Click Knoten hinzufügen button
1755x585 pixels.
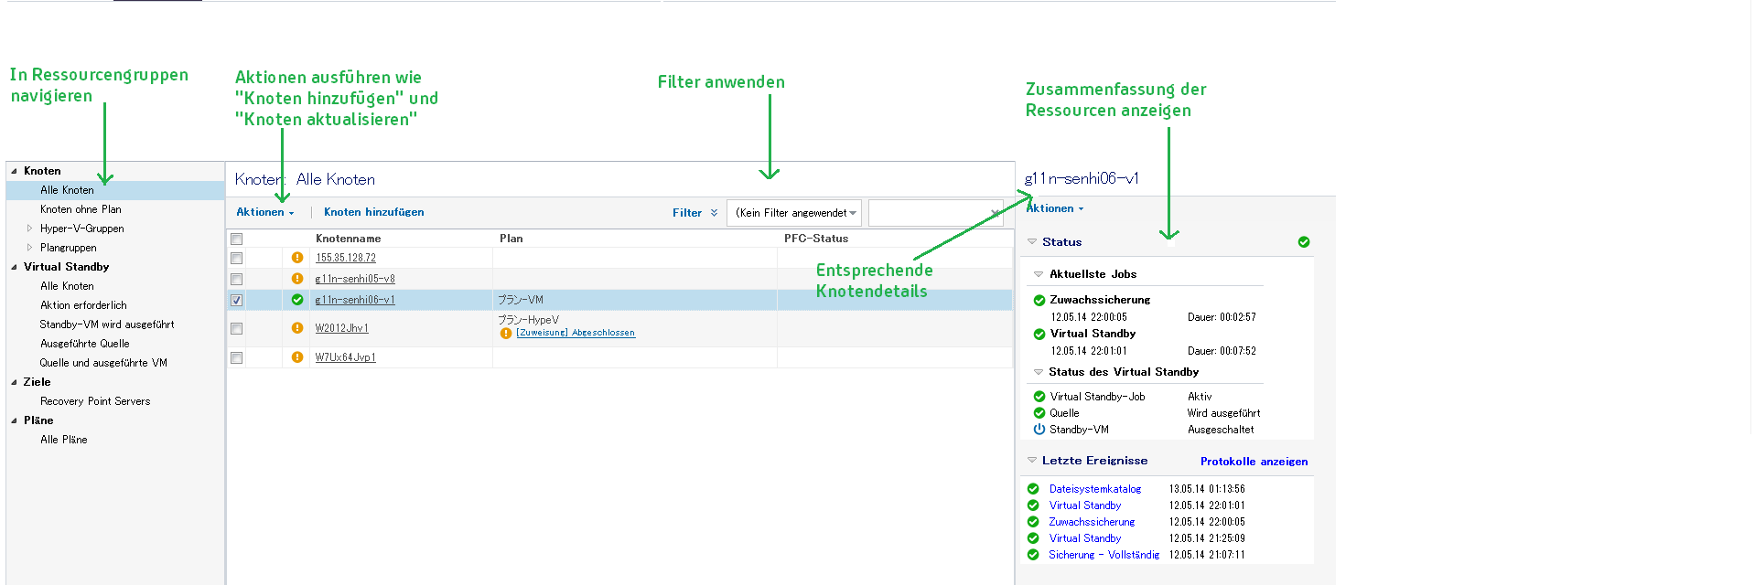374,212
